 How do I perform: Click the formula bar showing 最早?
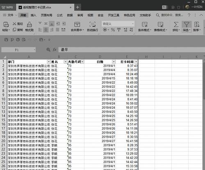coord(132,50)
